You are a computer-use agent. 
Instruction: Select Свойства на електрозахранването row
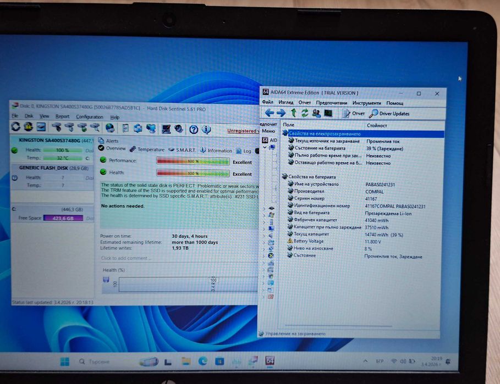coord(363,134)
